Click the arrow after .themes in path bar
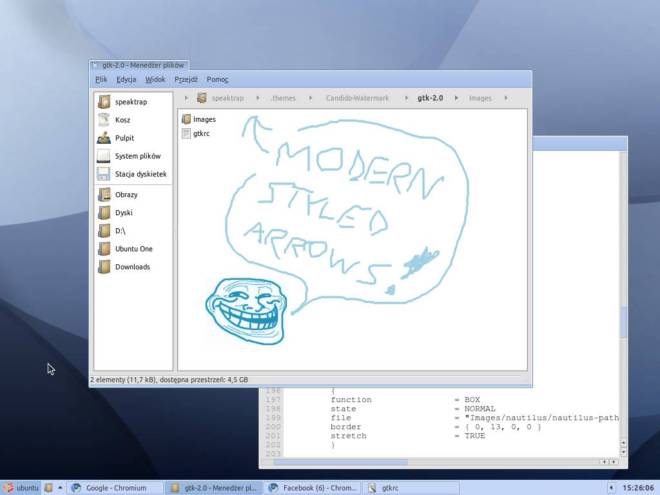Viewport: 660px width, 495px height. click(311, 98)
